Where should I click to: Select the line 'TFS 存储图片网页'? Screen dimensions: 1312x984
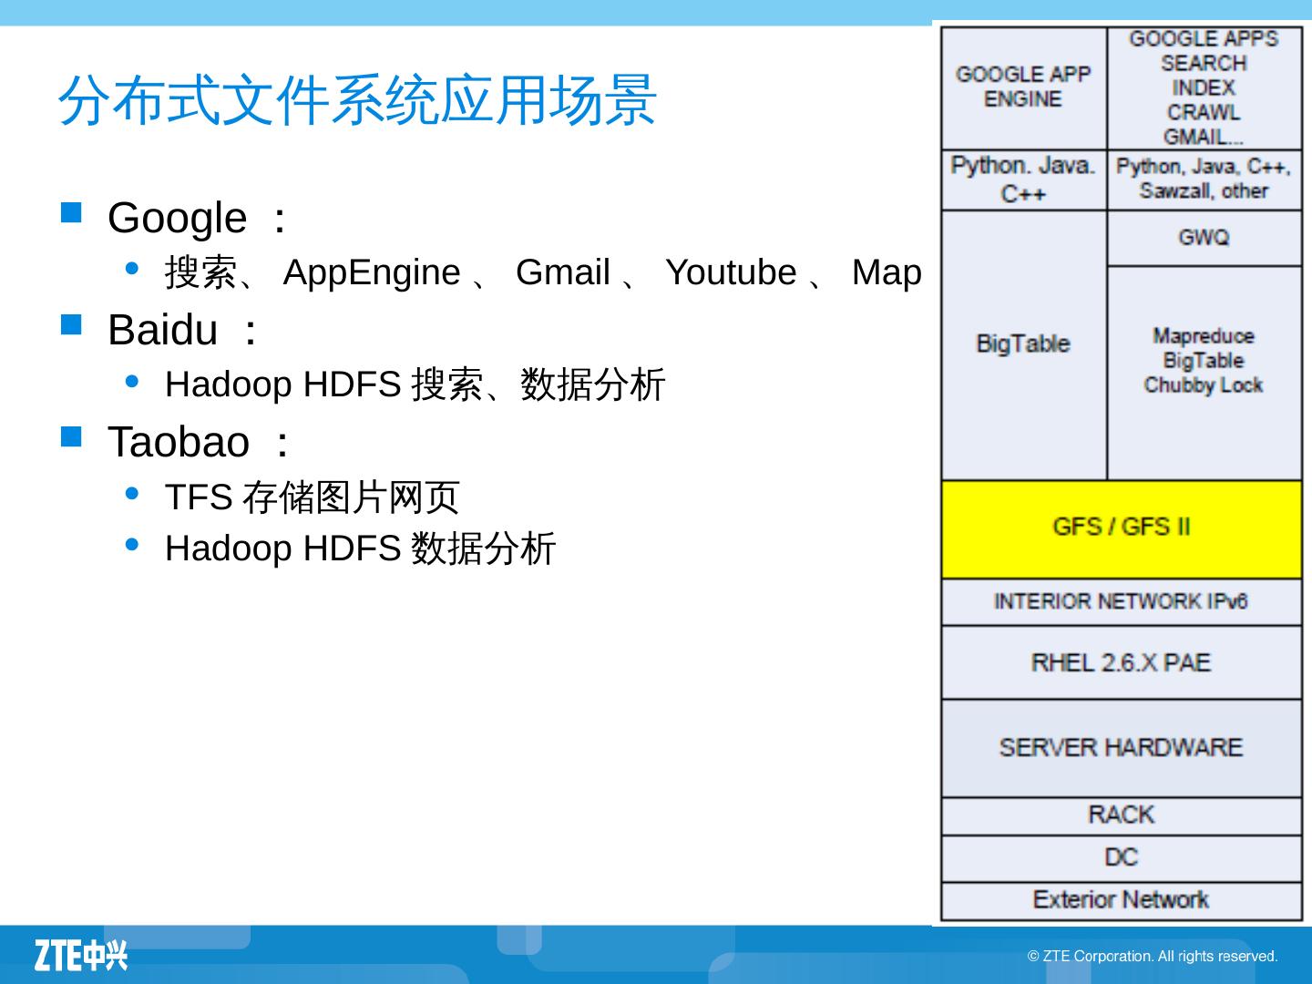313,497
